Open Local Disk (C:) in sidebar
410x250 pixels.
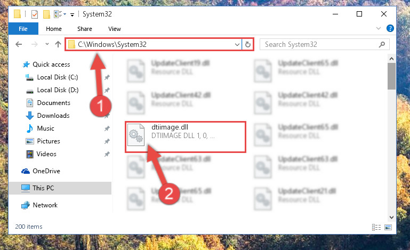[x=57, y=77]
